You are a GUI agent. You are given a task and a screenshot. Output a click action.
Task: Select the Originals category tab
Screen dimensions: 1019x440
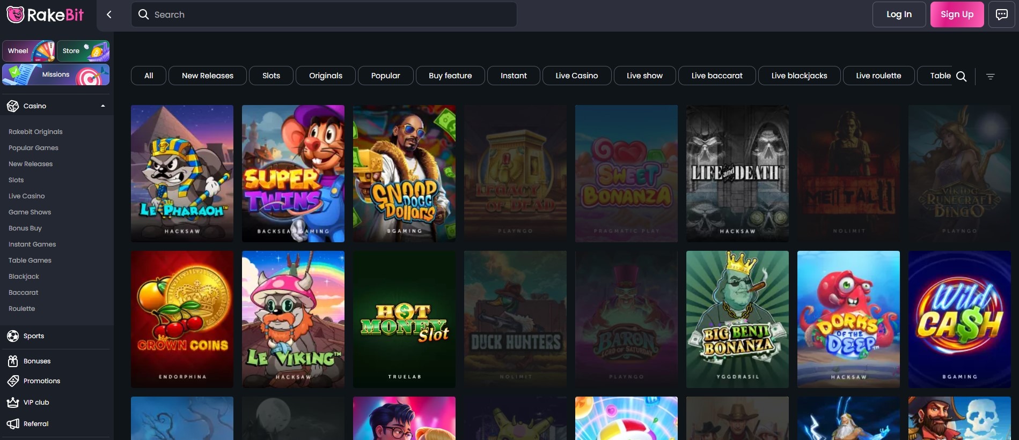(326, 76)
